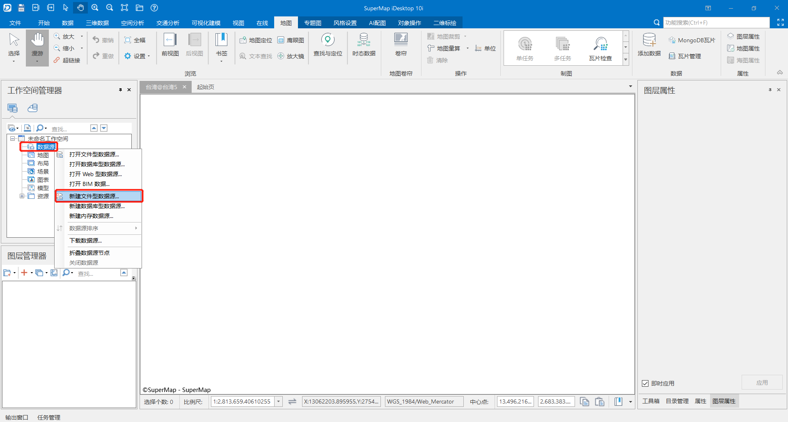Click the workspace manager 查找 search field

pyautogui.click(x=69, y=129)
